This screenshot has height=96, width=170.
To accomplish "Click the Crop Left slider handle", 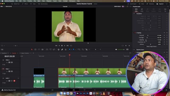I will click(148, 35).
